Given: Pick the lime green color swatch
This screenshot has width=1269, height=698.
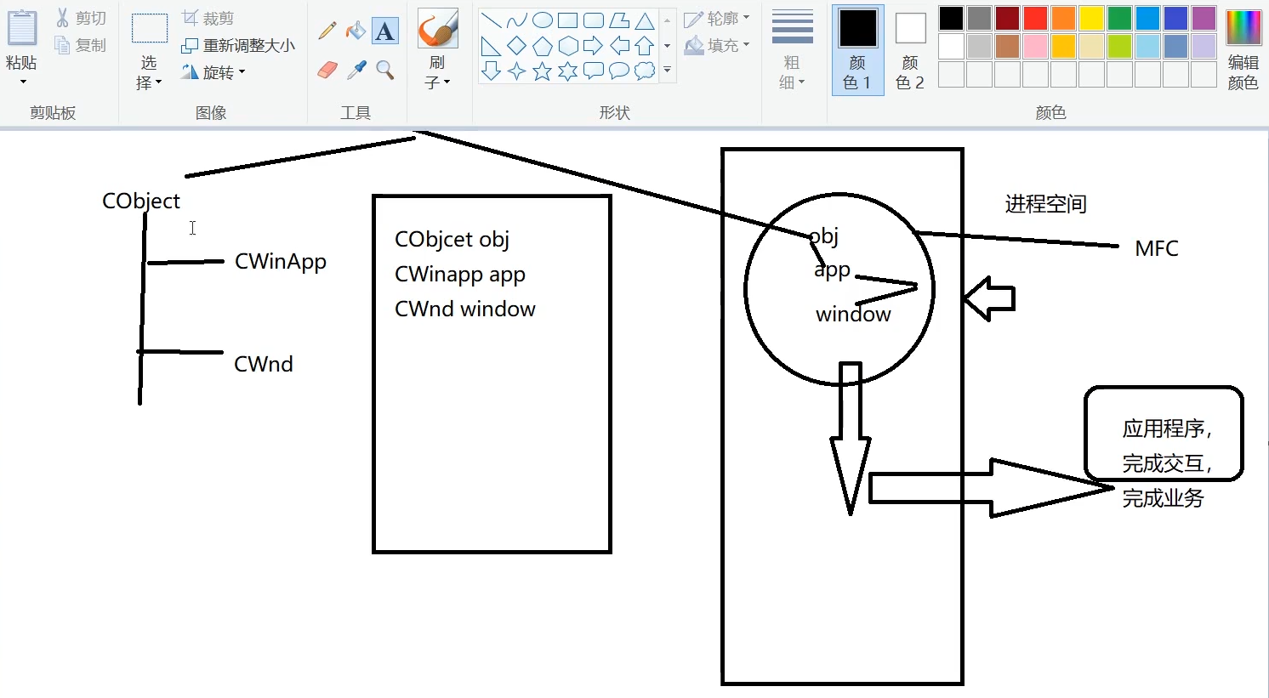Looking at the screenshot, I should 1119,46.
